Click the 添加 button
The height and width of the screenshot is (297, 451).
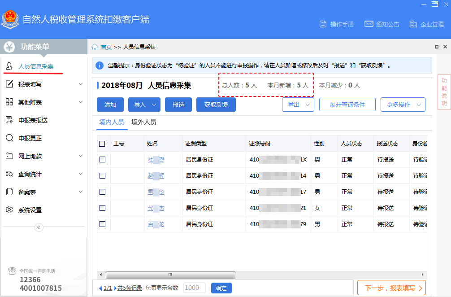[x=110, y=105]
